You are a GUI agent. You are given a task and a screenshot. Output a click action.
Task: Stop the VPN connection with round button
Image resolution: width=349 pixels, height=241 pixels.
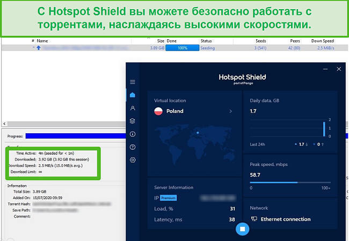[x=242, y=229]
